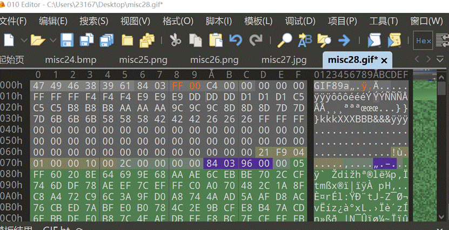Switch to the misc27.jpg tab
449x230 pixels.
coord(284,60)
